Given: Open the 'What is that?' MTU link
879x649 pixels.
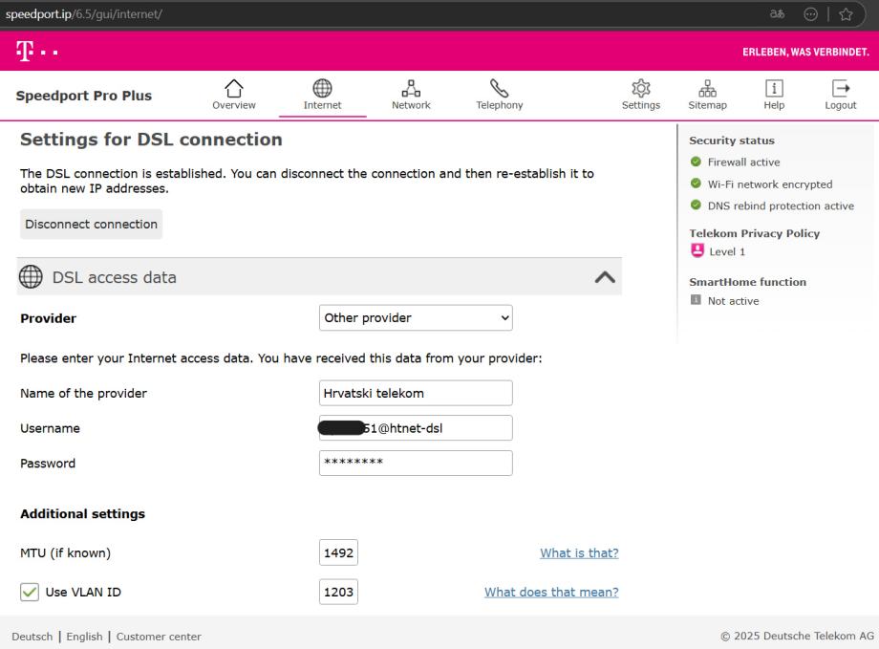Looking at the screenshot, I should click(579, 553).
